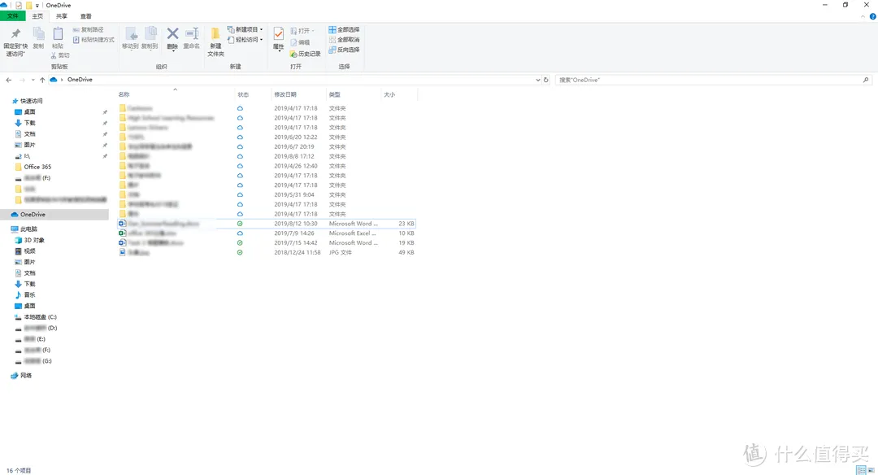The width and height of the screenshot is (878, 475).
Task: Click the 删除 red X icon
Action: 172,34
